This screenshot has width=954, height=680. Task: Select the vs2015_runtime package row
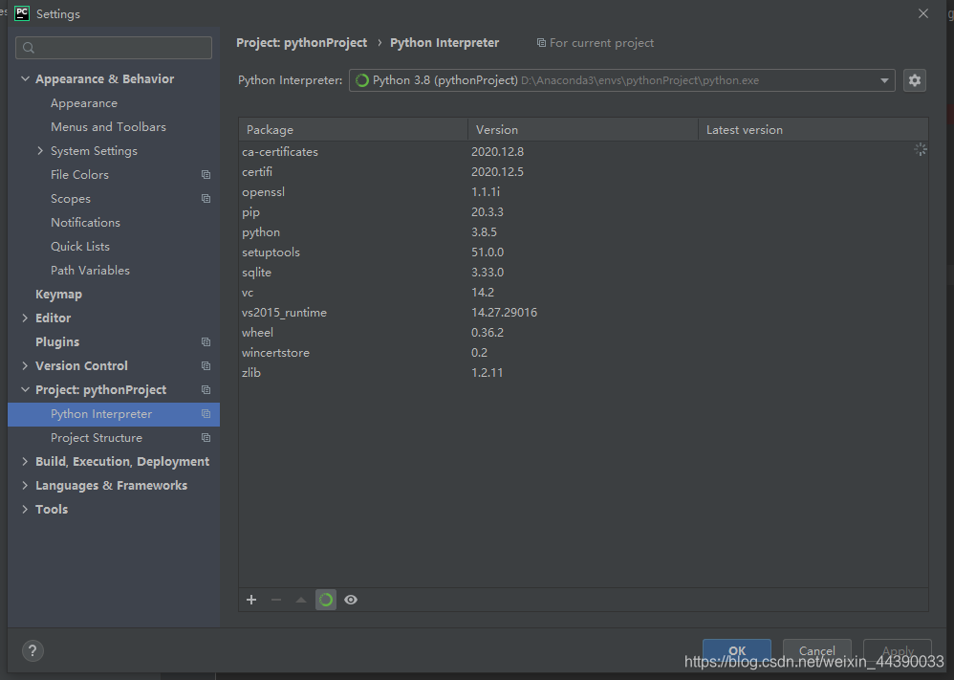click(583, 313)
